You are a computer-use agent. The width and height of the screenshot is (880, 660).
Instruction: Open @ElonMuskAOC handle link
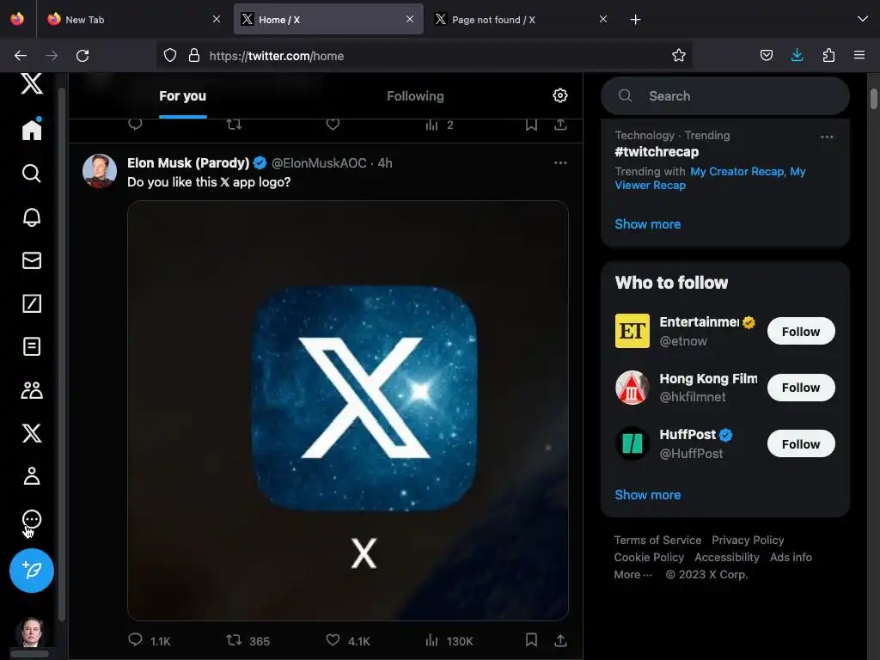click(319, 162)
